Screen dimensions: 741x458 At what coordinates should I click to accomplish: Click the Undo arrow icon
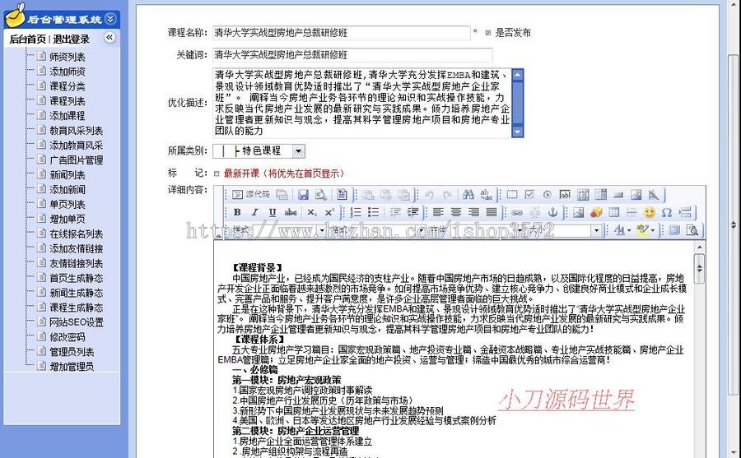pyautogui.click(x=429, y=195)
